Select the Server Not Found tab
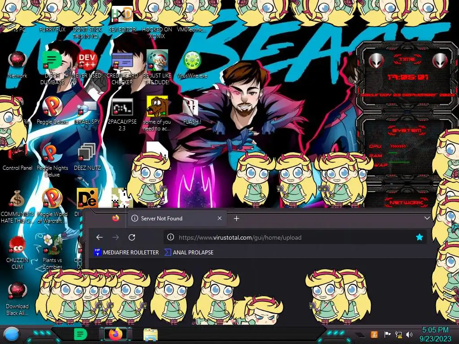 [177, 218]
